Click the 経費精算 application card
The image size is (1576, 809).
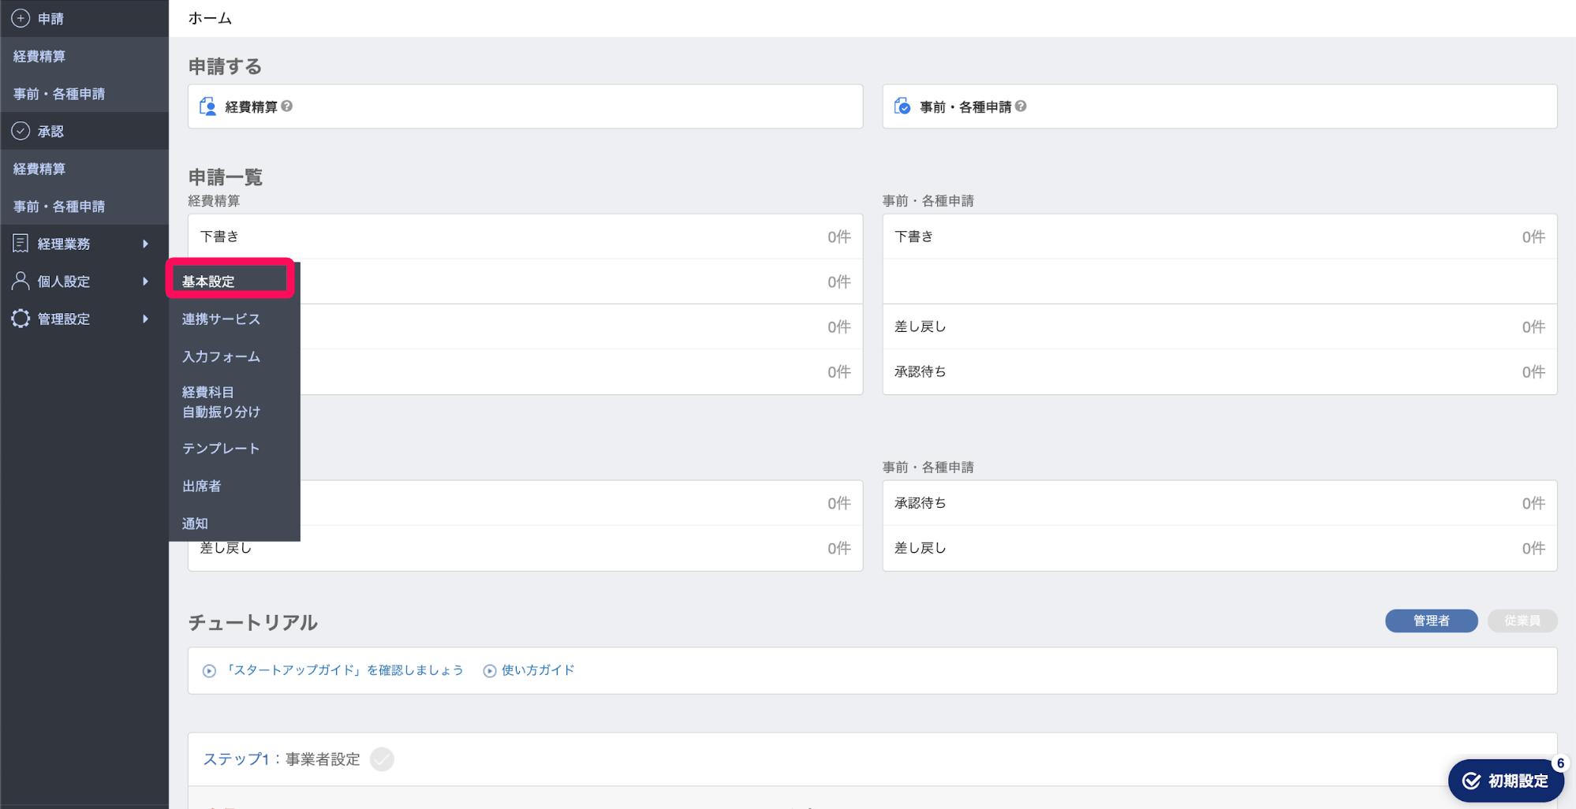(525, 106)
